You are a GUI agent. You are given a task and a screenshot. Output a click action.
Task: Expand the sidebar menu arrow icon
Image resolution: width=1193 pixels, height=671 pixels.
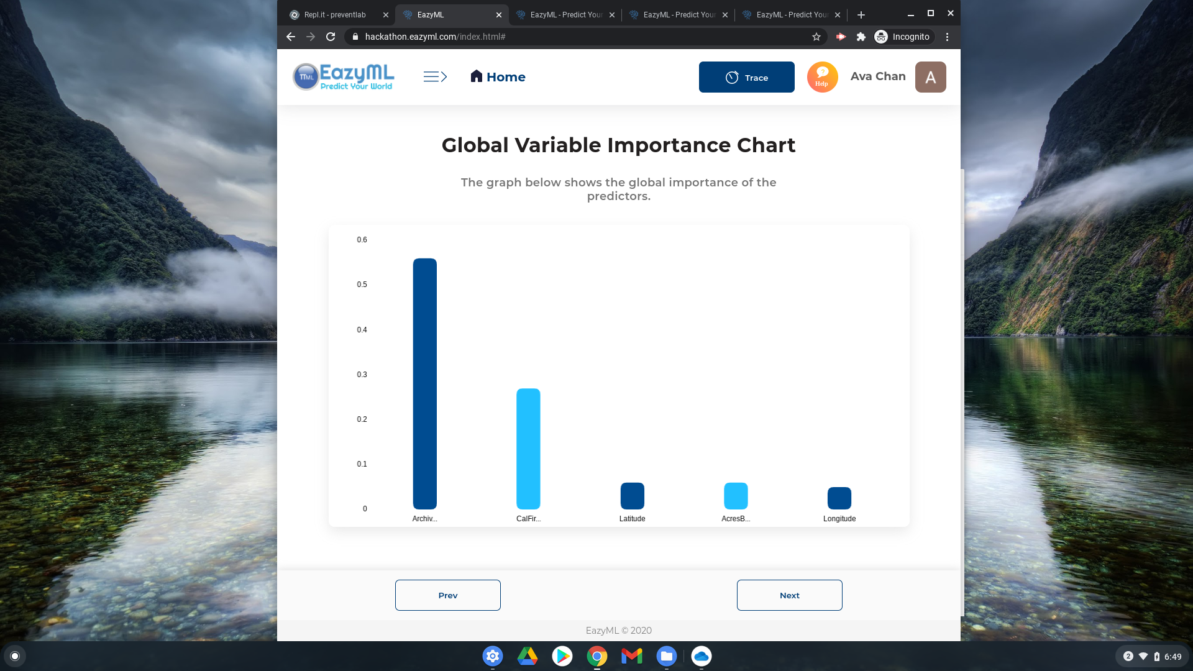435,76
